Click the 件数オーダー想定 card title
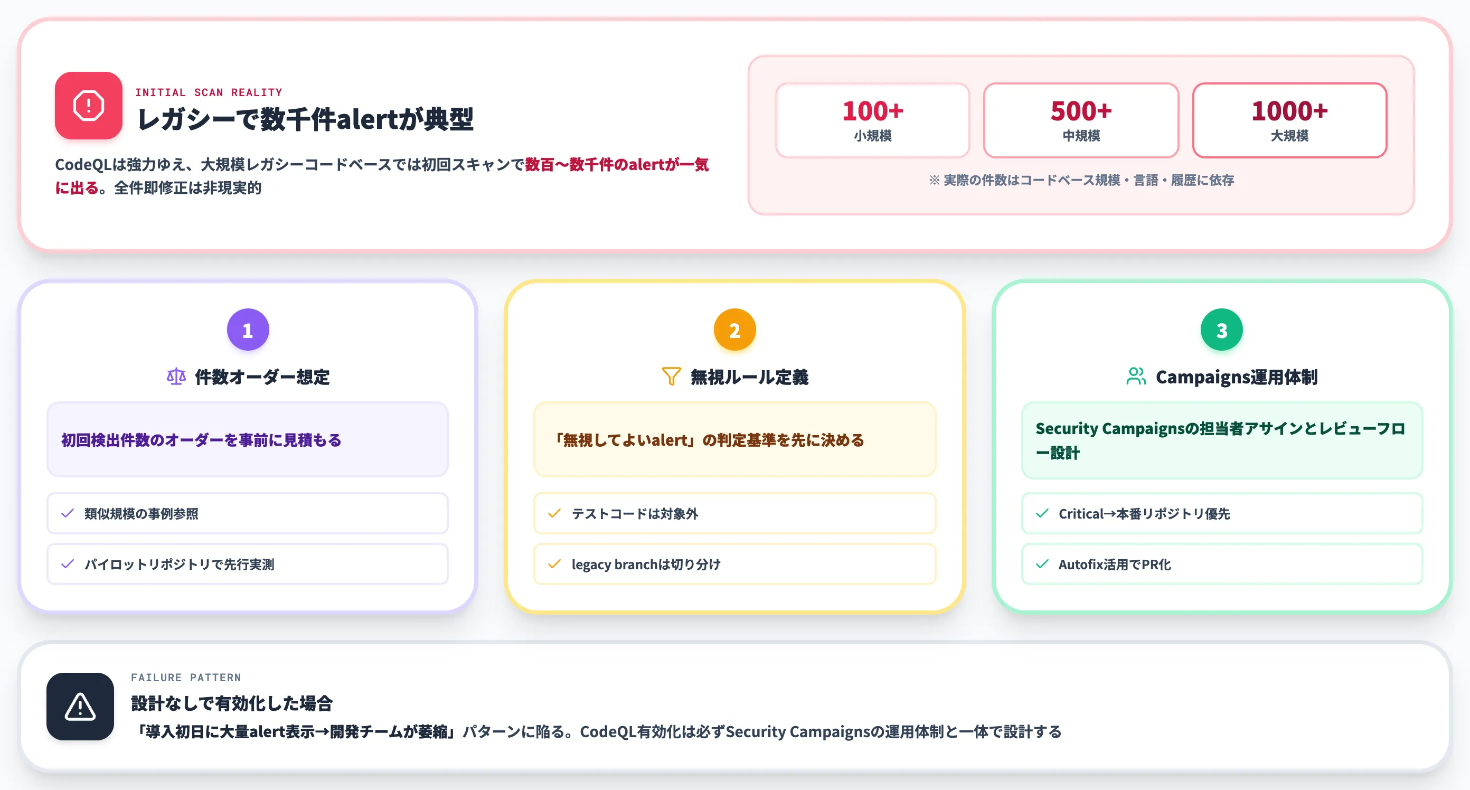 click(x=262, y=377)
